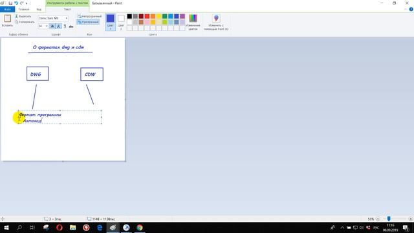Redo the undone action

21,3
